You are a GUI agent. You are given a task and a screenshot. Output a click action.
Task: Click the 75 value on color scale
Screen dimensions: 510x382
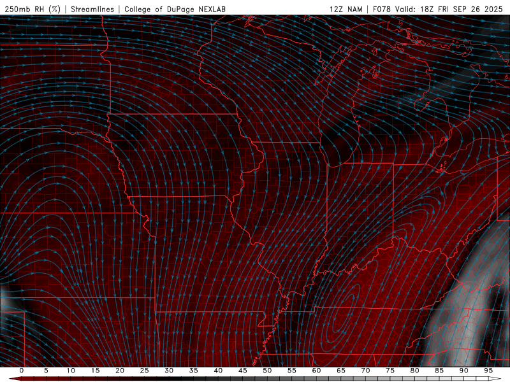(390, 371)
